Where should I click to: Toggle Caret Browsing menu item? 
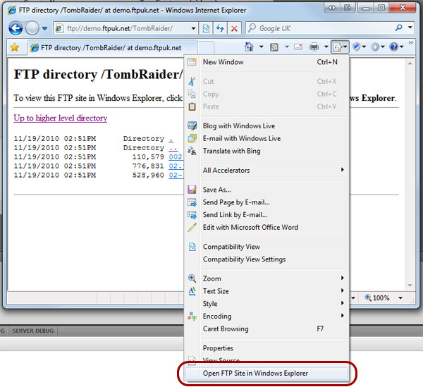(267, 328)
